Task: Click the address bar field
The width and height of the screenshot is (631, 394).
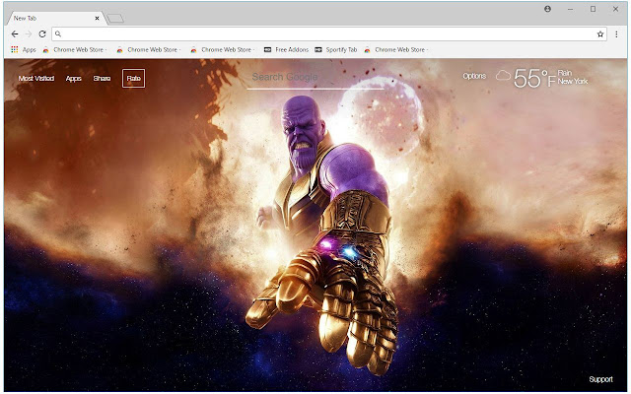Action: (x=329, y=34)
